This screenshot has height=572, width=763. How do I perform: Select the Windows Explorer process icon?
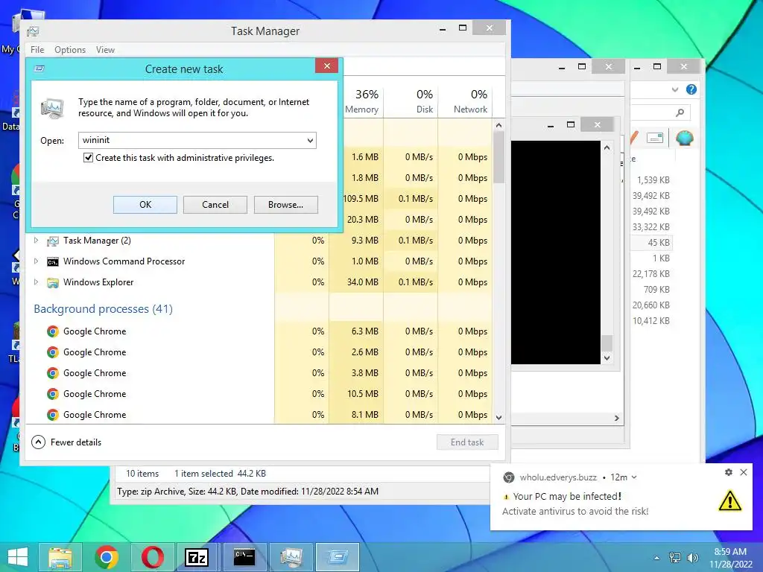point(53,282)
